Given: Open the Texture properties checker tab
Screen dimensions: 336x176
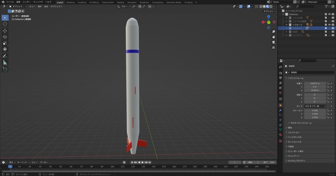Looking at the screenshot, I should click(281, 141).
